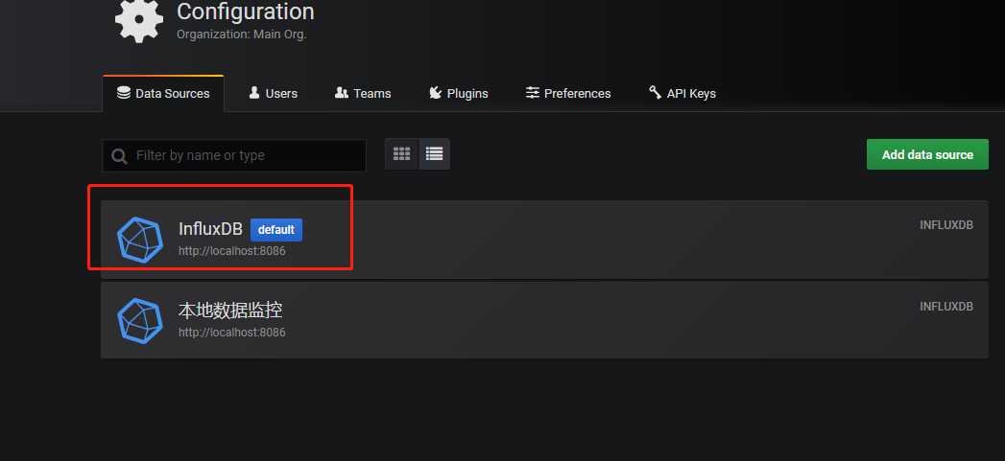Click the 本地数据监控 data source logo icon
This screenshot has height=461, width=1005.
[x=140, y=321]
